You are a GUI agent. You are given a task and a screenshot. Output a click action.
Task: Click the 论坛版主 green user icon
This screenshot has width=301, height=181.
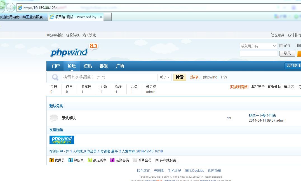tap(90, 160)
